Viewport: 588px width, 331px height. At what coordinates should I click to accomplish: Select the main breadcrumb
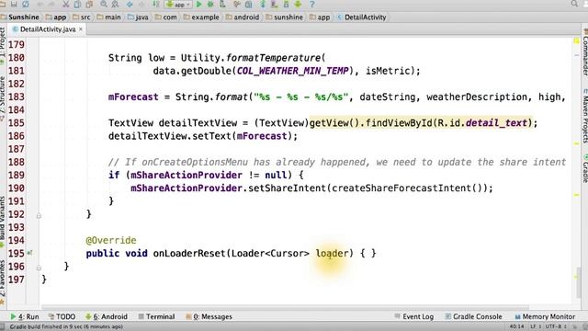tap(108, 17)
